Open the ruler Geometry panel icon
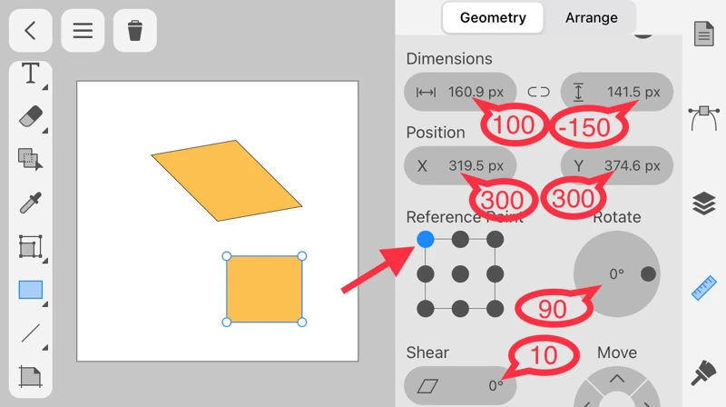 (703, 289)
